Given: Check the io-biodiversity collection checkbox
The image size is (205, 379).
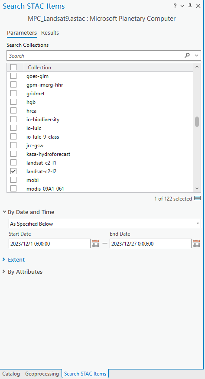Looking at the screenshot, I should click(x=13, y=119).
